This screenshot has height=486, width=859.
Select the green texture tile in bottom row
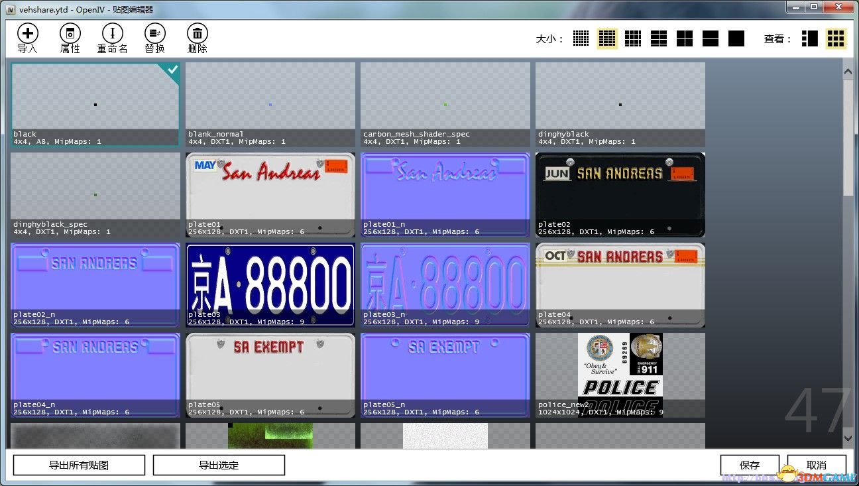pos(270,436)
